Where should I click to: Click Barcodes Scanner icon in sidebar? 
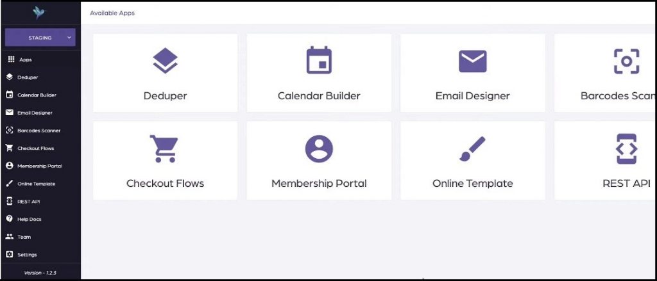pos(10,131)
